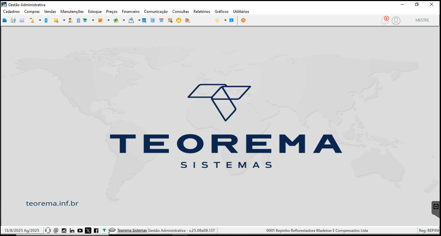Expand arrow next to folder gear icon
441x236 pixels.
tap(64, 21)
